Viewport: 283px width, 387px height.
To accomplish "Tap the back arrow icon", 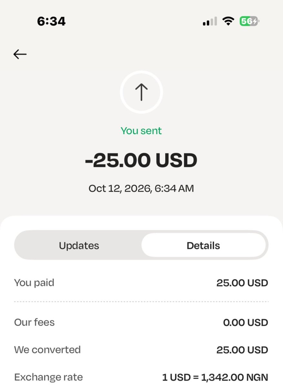I will (x=20, y=54).
